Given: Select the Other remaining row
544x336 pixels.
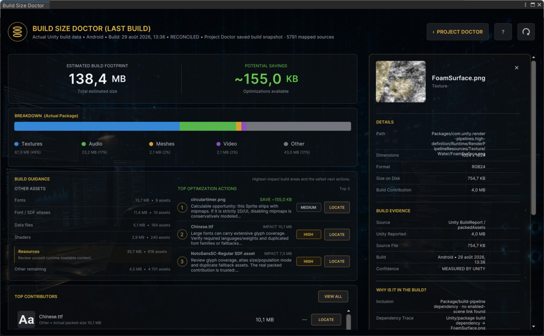Looking at the screenshot, I should coord(92,269).
